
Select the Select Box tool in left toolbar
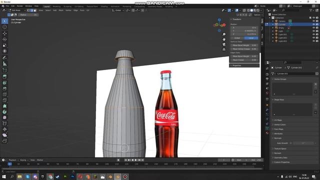click(x=4, y=21)
